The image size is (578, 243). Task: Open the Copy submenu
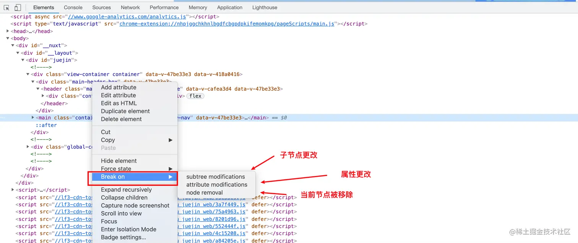coord(135,140)
